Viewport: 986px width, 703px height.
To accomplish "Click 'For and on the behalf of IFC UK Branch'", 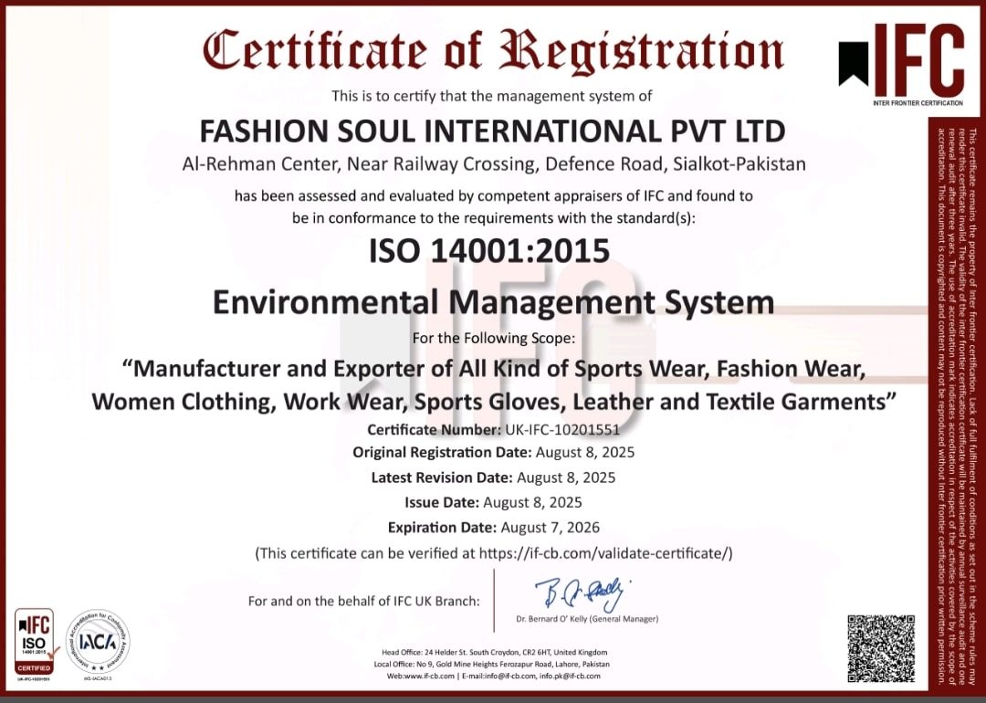I will (364, 601).
